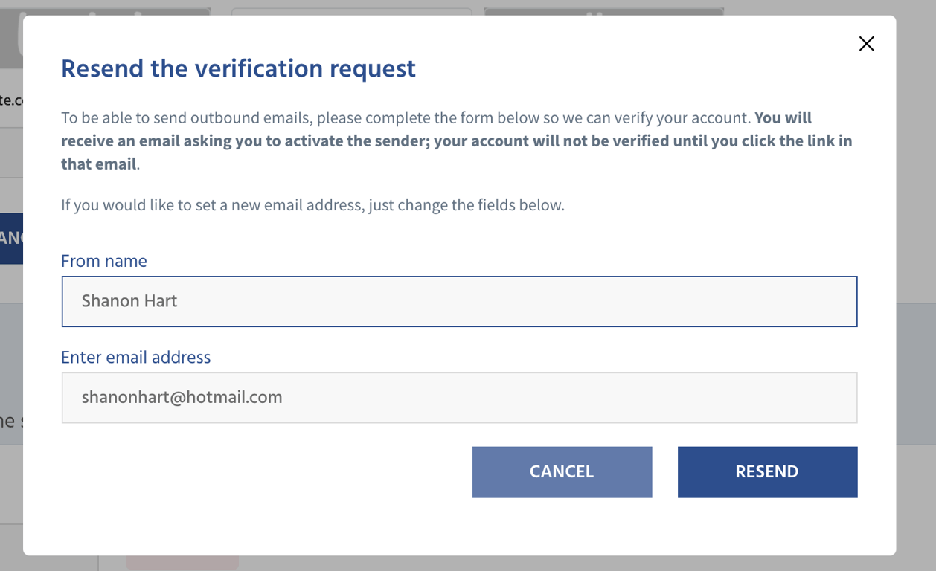Focus the Enter email address field
Screen dimensions: 936x571
pos(459,398)
